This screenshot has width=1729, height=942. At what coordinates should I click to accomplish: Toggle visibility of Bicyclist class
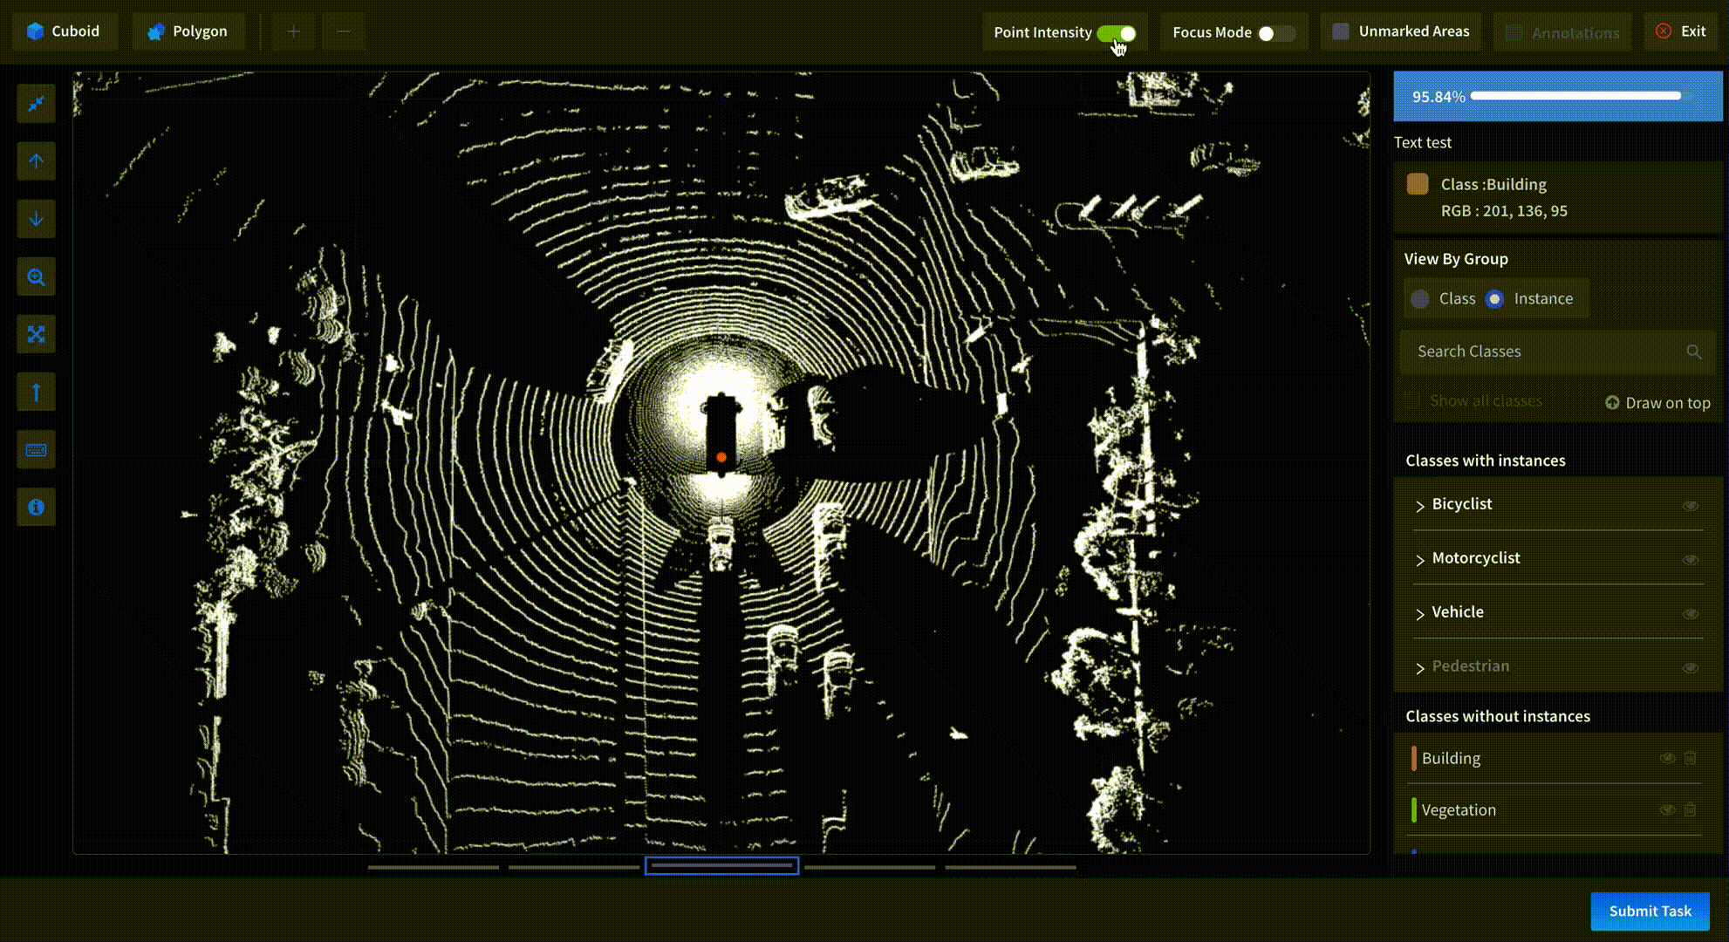[x=1690, y=506]
